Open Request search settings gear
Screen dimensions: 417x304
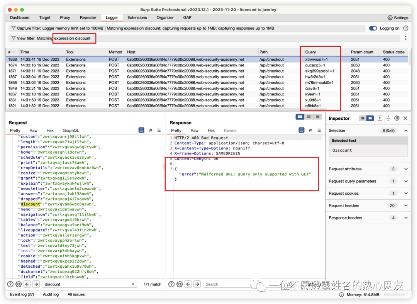[x=19, y=284]
